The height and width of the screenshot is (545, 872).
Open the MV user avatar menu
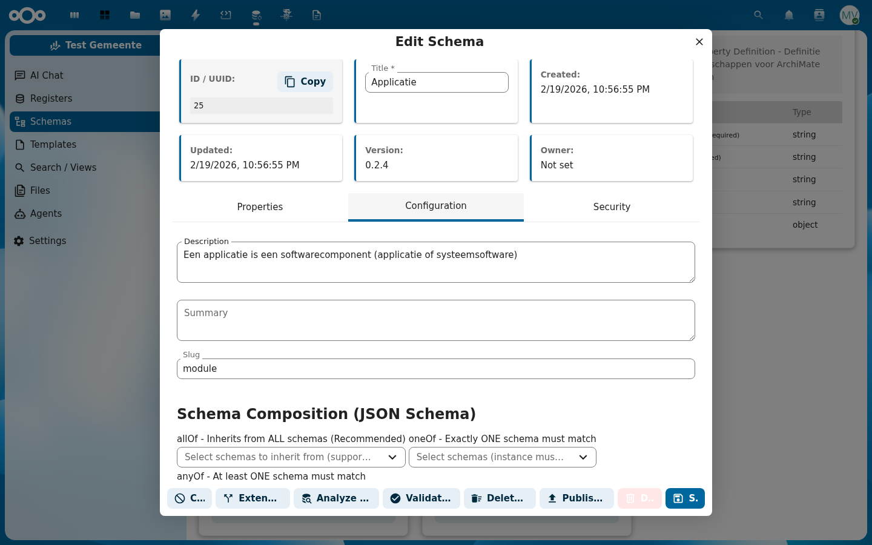(x=849, y=15)
